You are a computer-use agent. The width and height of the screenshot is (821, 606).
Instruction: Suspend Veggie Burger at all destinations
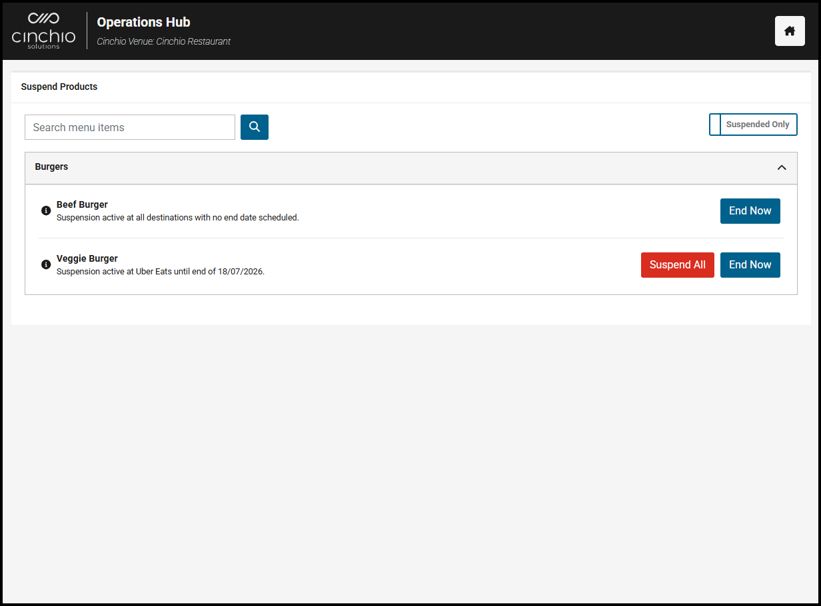point(677,265)
